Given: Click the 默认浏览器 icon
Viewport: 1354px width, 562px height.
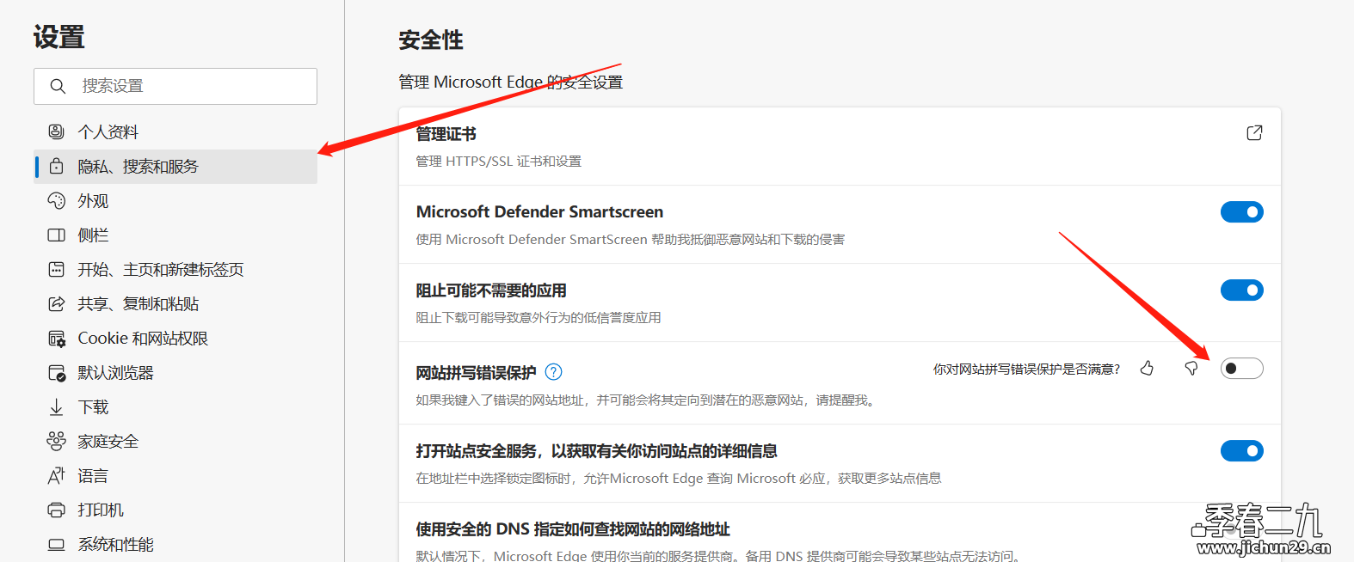Looking at the screenshot, I should tap(56, 373).
